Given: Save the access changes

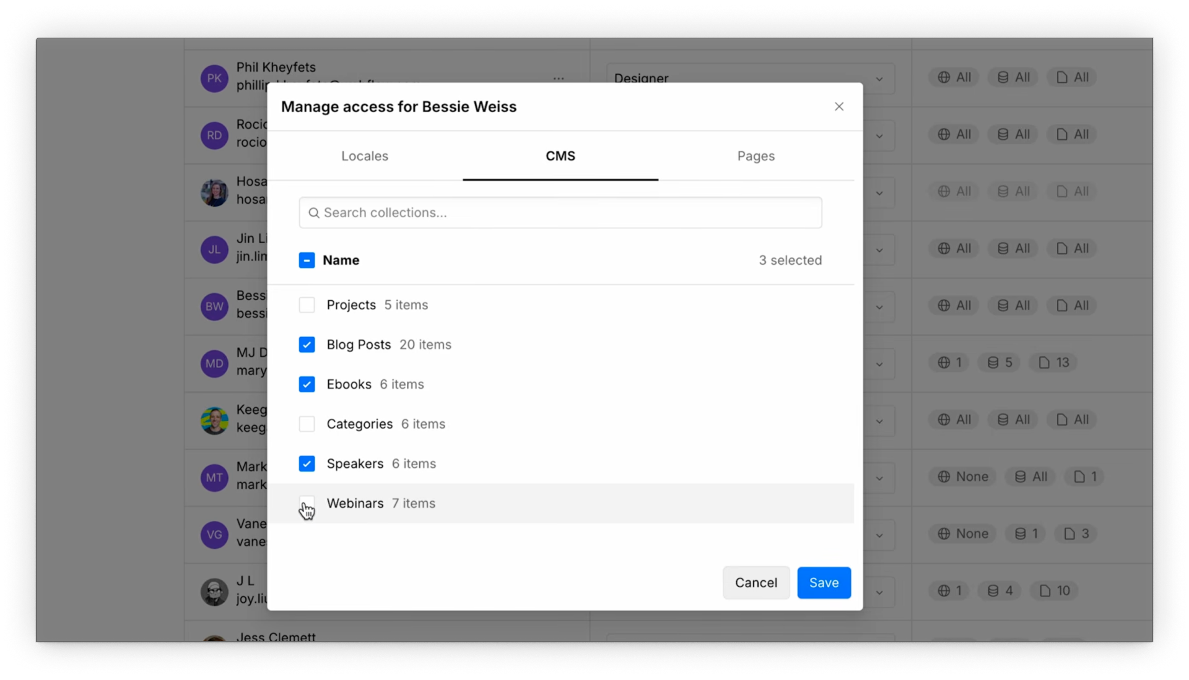Looking at the screenshot, I should [824, 583].
